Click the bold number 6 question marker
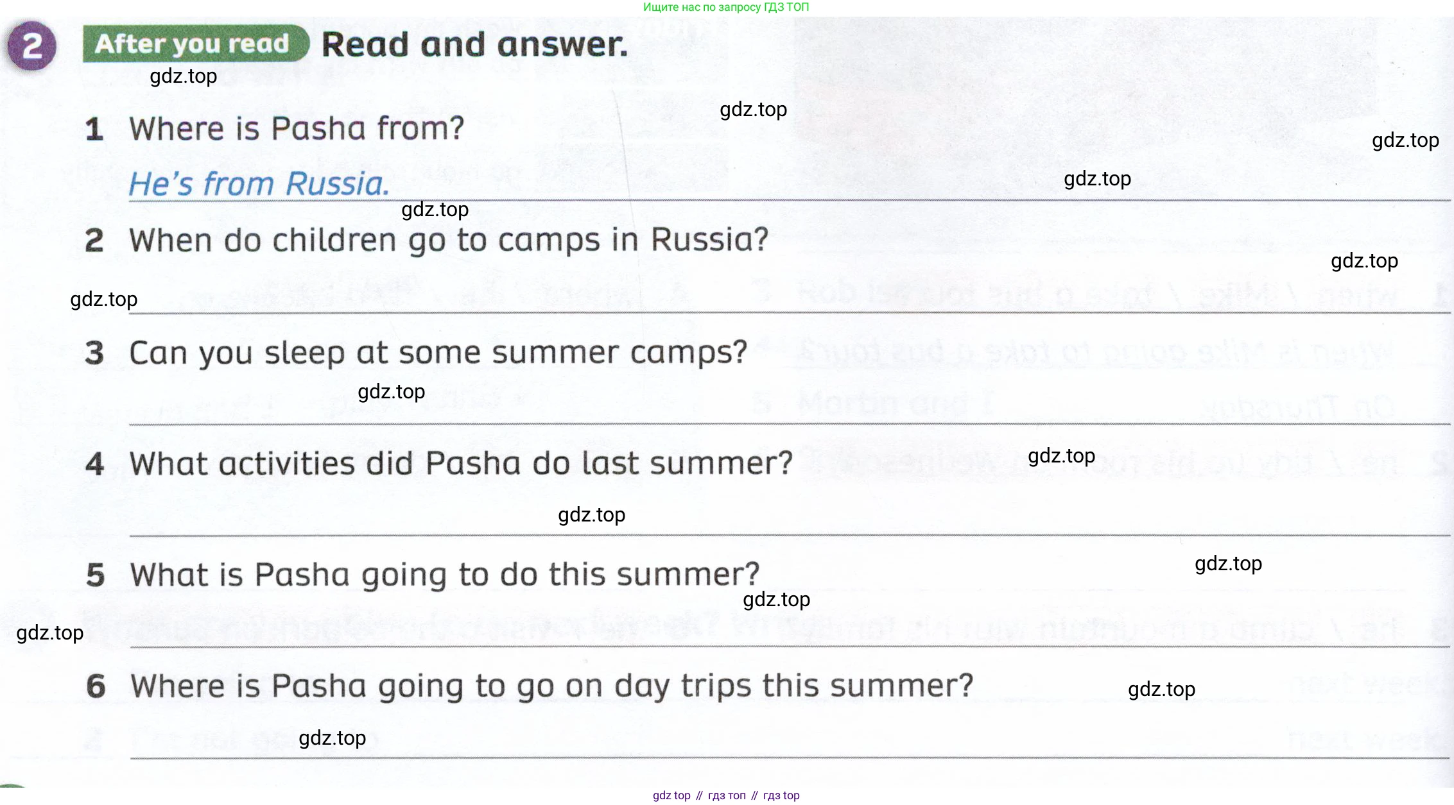The height and width of the screenshot is (805, 1454). 96,686
